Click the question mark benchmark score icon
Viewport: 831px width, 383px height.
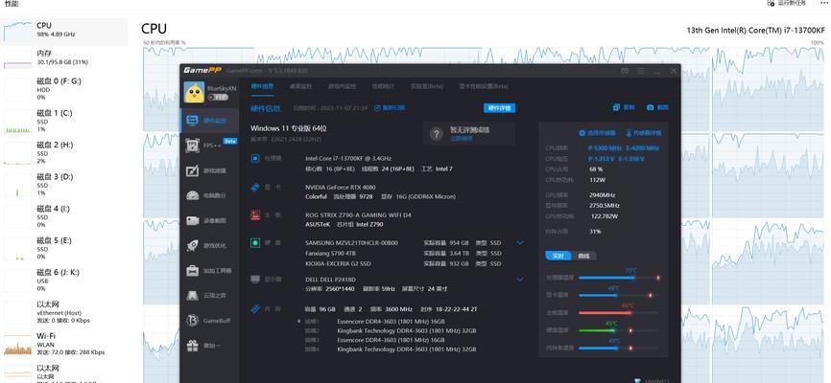(x=437, y=134)
